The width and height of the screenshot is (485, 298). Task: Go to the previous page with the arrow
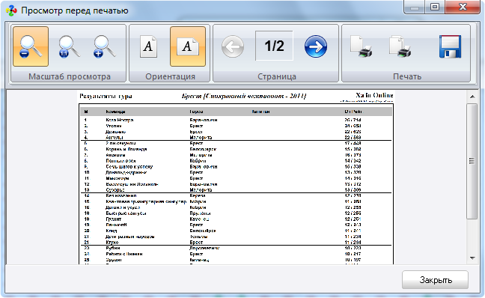[x=233, y=46]
